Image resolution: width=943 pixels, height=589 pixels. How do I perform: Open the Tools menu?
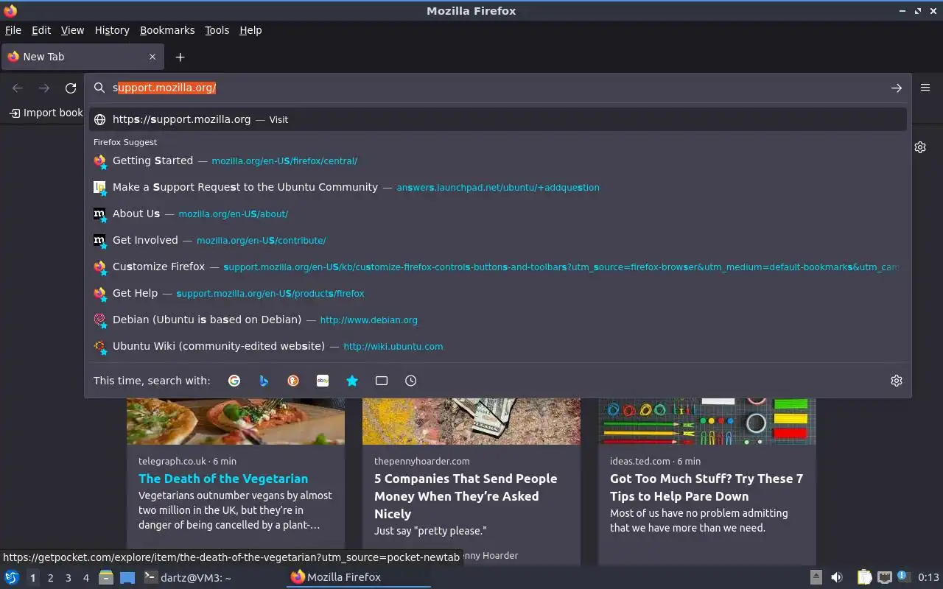coord(217,30)
